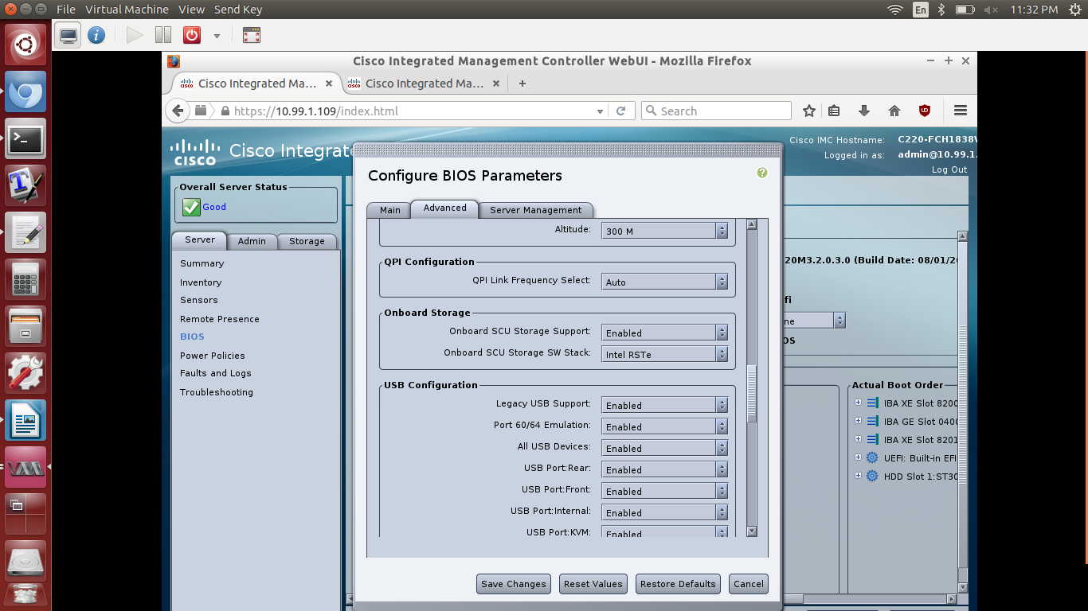1088x611 pixels.
Task: Open USB Port:Front dropdown
Action: coord(665,491)
